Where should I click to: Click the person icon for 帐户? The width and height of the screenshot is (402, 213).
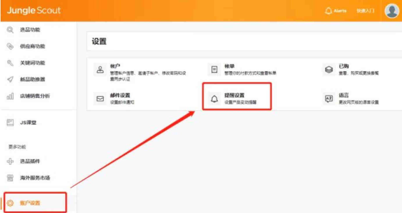[100, 70]
